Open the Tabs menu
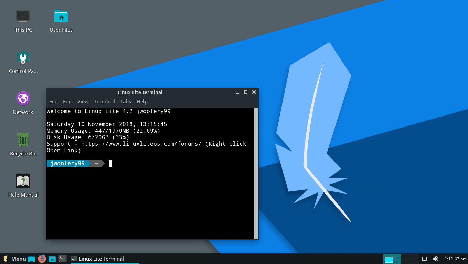468x264 pixels. 126,102
